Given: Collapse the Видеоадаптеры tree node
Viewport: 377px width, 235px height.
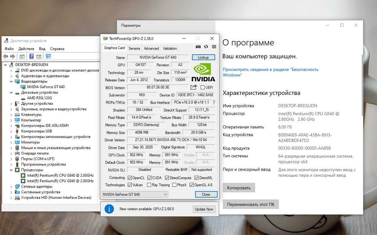Looking at the screenshot, I should pyautogui.click(x=11, y=81).
